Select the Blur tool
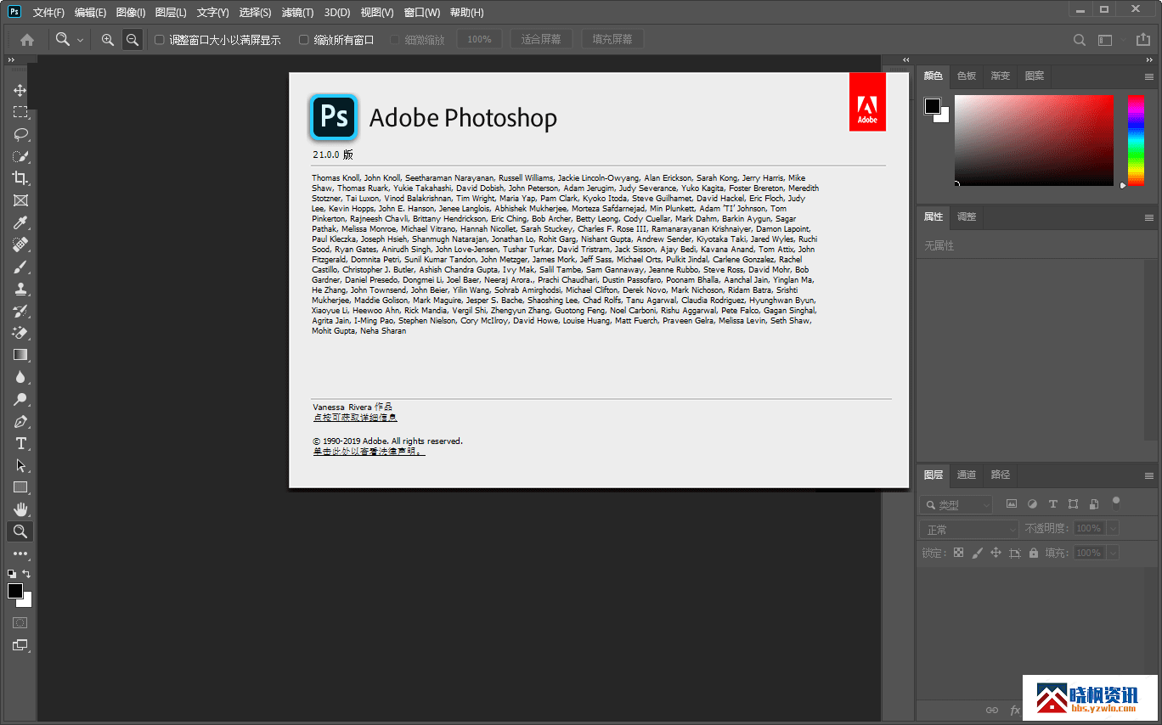 click(20, 377)
